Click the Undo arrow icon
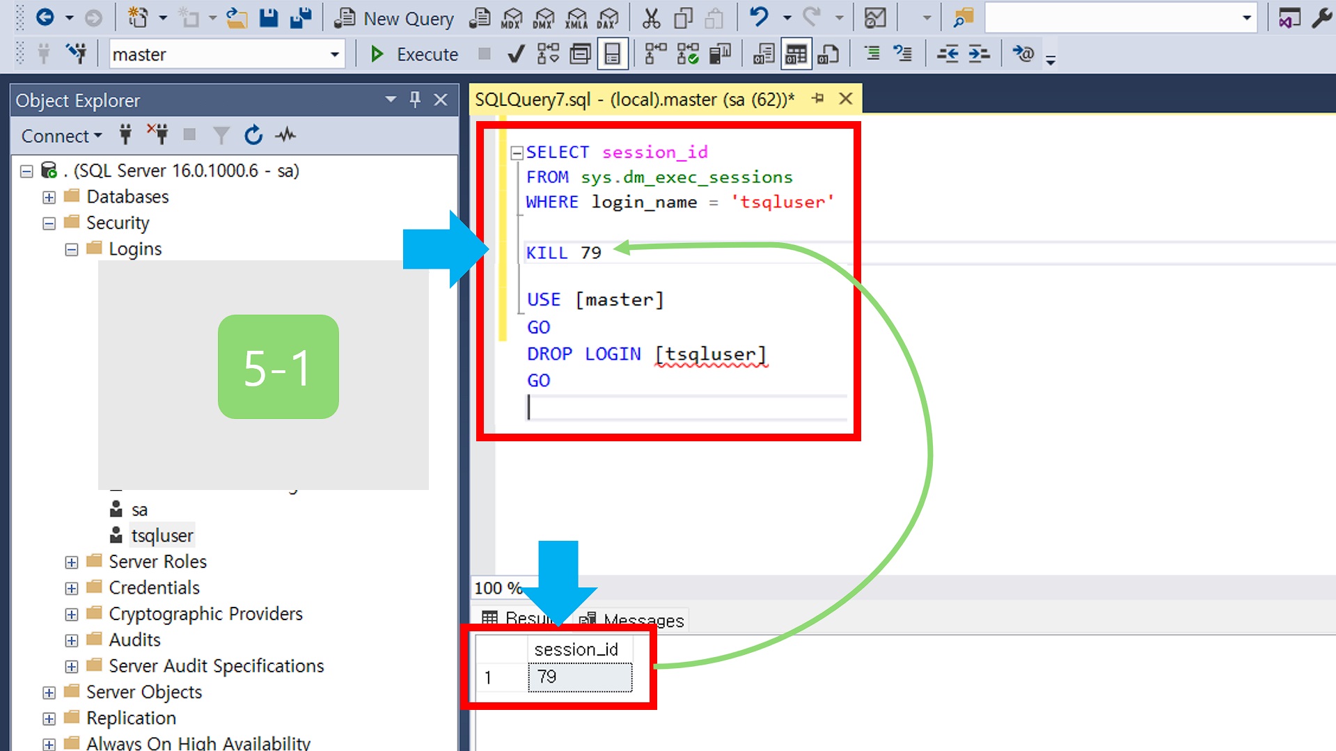Image resolution: width=1336 pixels, height=751 pixels. [x=759, y=17]
